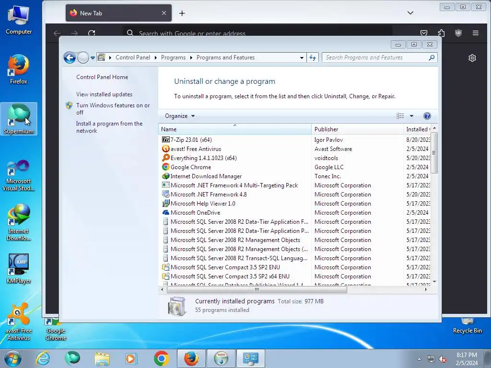The image size is (491, 368).
Task: Sort by the Publisher column header
Action: coord(357,129)
